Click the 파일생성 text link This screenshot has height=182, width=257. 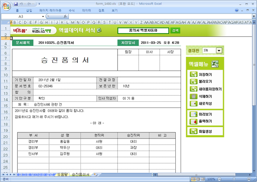(x=205, y=131)
